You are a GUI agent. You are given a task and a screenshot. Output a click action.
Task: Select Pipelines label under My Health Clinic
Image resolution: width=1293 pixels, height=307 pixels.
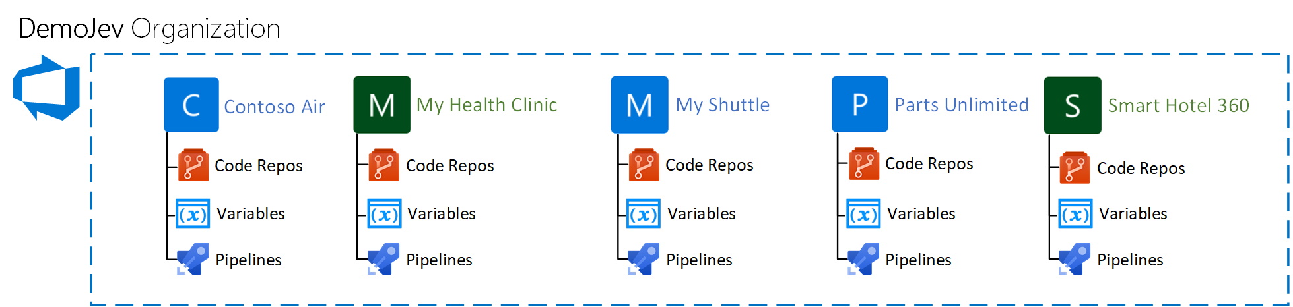tap(439, 260)
